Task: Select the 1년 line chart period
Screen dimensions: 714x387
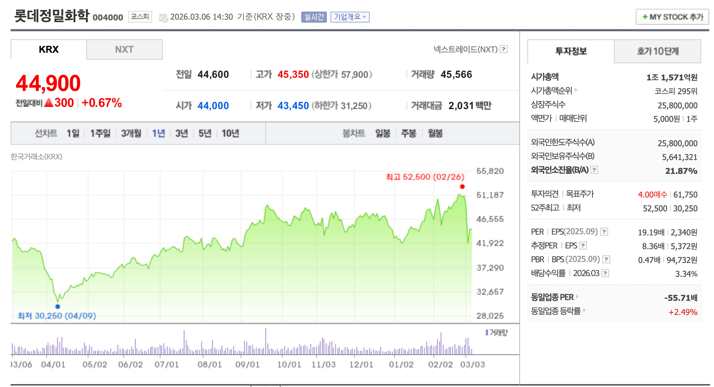Action: 158,133
